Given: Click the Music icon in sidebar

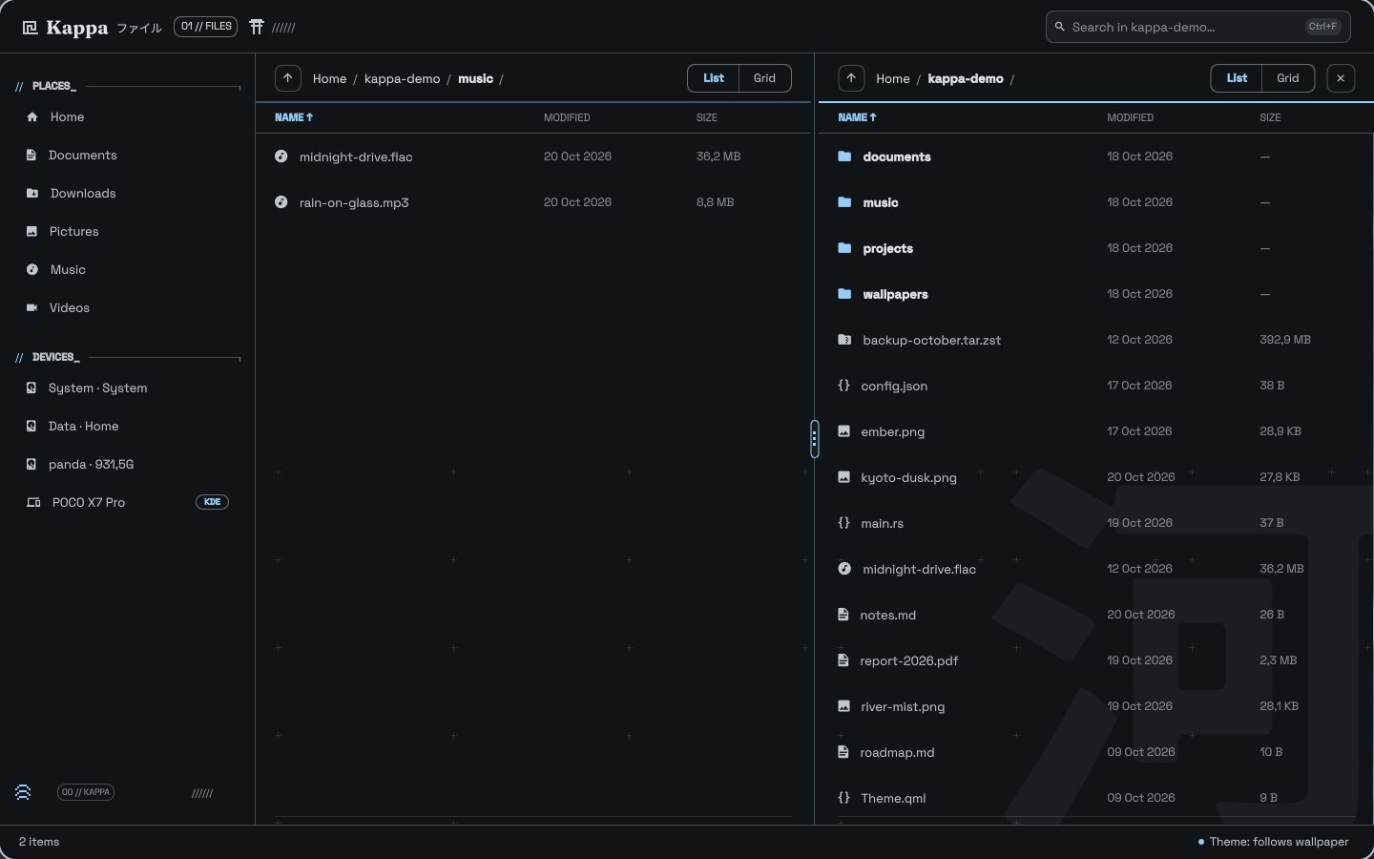Looking at the screenshot, I should point(32,269).
